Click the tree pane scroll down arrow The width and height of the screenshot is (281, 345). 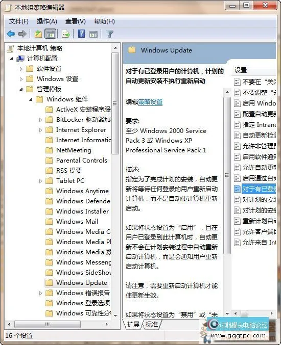[x=115, y=315]
